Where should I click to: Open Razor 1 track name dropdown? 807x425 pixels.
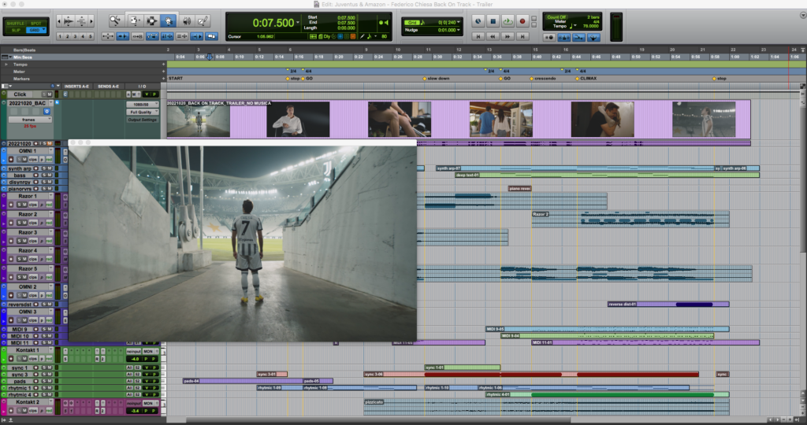[51, 196]
